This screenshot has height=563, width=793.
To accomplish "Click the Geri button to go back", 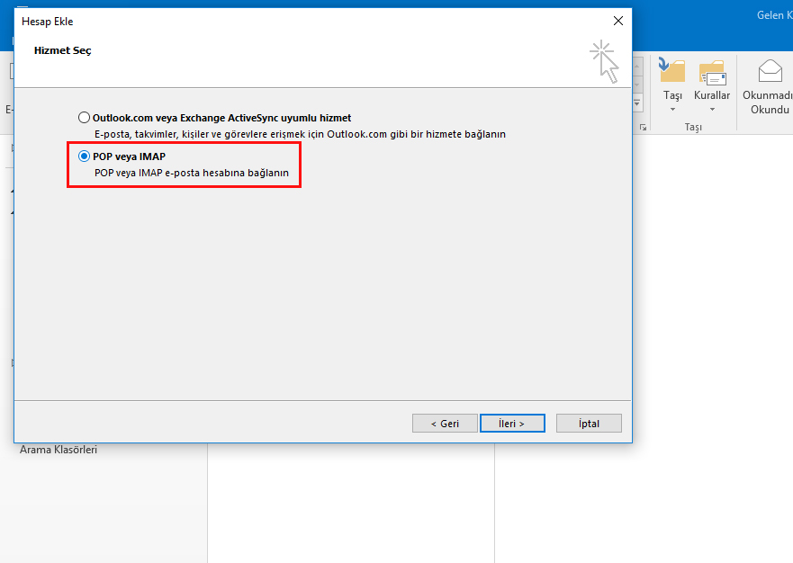I will tap(445, 424).
